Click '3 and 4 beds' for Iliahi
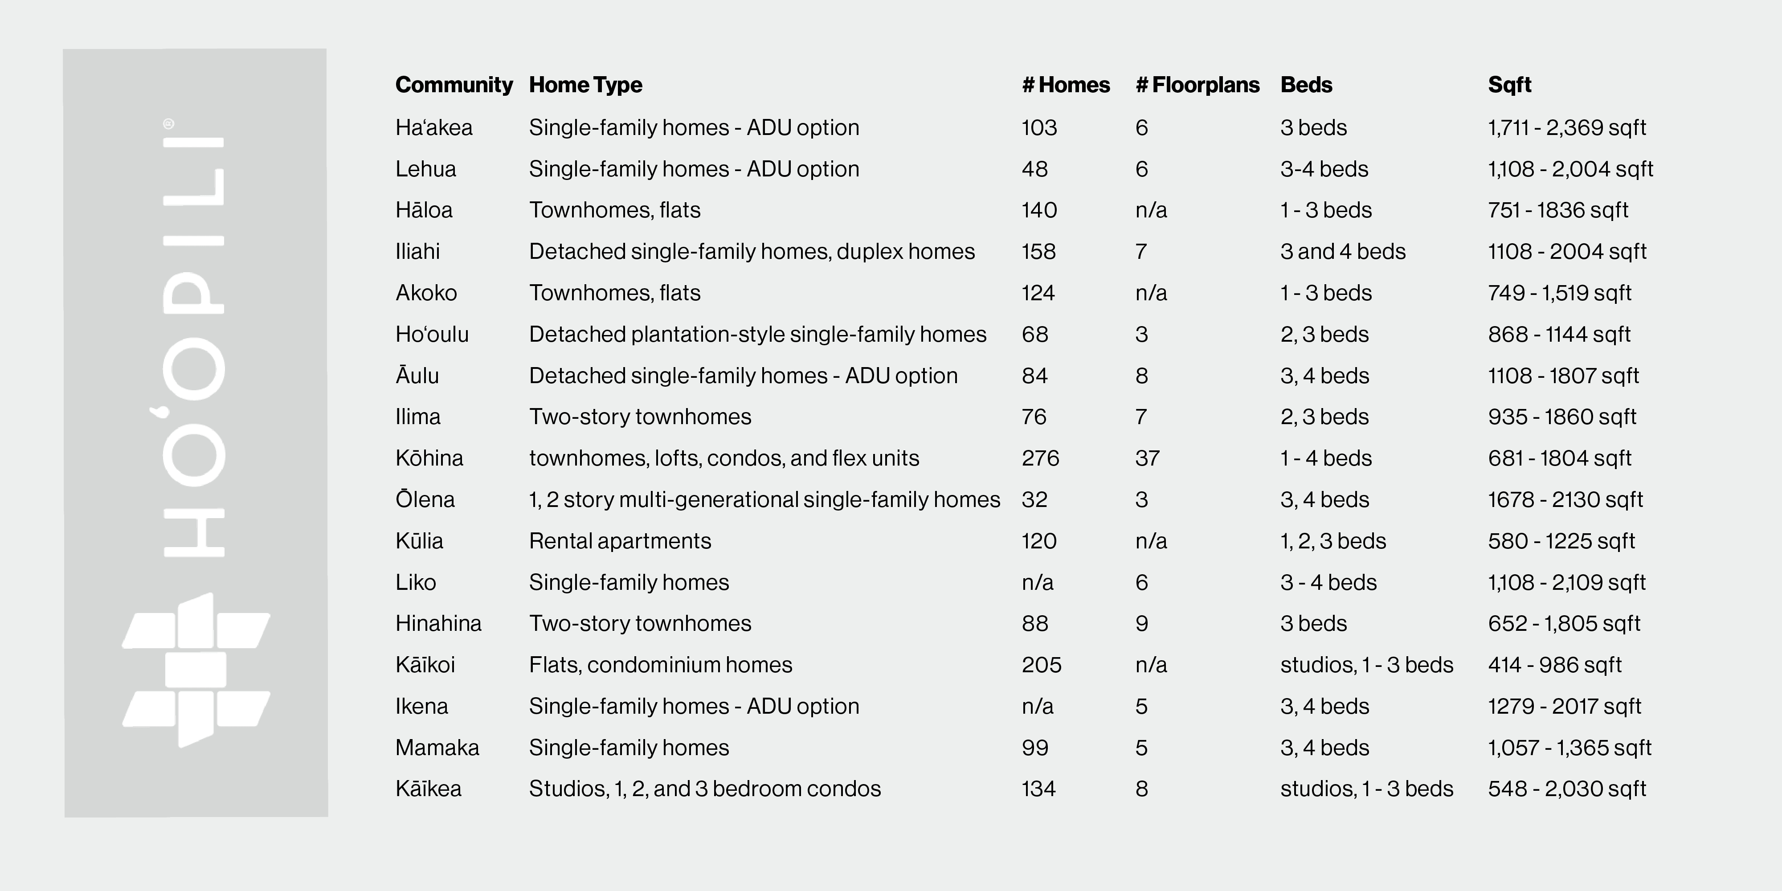 [1343, 252]
